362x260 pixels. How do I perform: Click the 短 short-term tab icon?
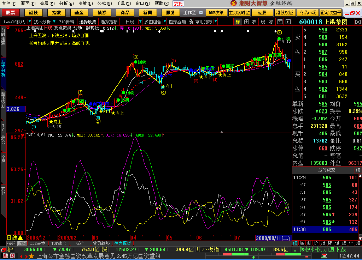click(x=358, y=243)
